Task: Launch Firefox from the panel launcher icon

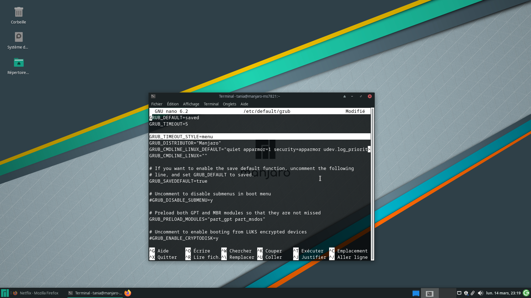Action: click(x=127, y=293)
